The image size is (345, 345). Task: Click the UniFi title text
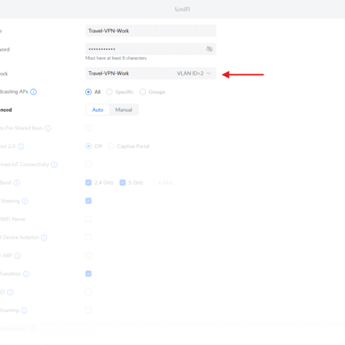[x=183, y=9]
